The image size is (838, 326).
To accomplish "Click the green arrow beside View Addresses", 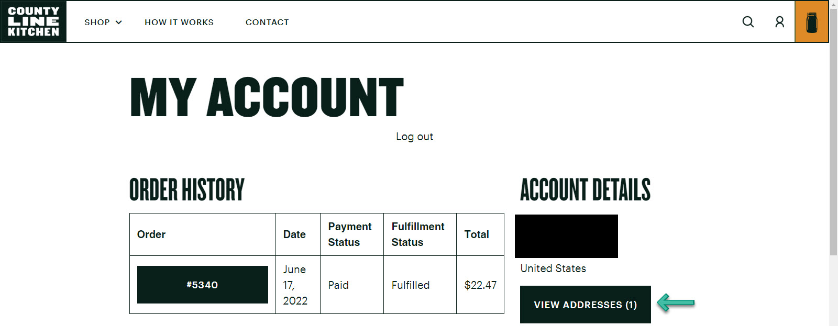I will [676, 302].
